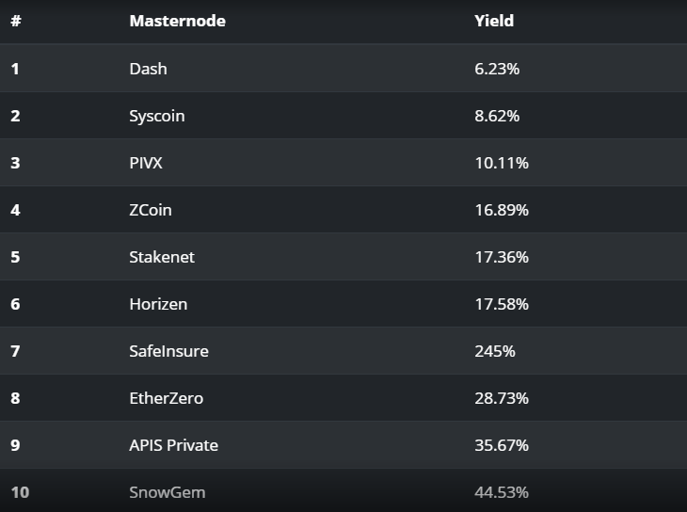Click the 10.11% yield for PIVX
The width and height of the screenshot is (687, 512).
[x=502, y=163]
